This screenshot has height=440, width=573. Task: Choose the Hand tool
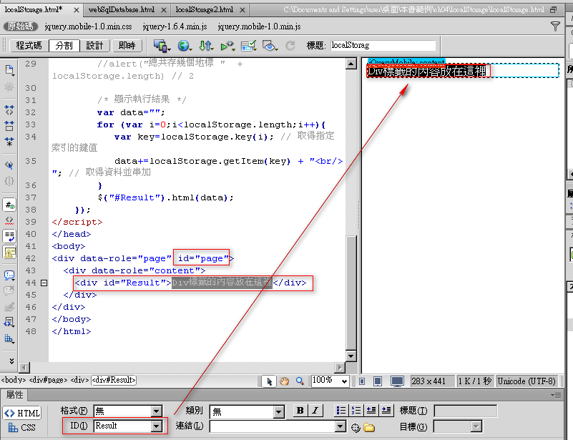[284, 381]
